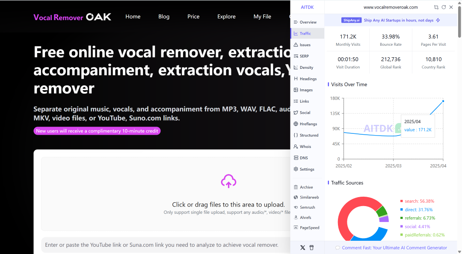Open the Ship Any AI Startups banner link
The width and height of the screenshot is (462, 254).
[398, 20]
